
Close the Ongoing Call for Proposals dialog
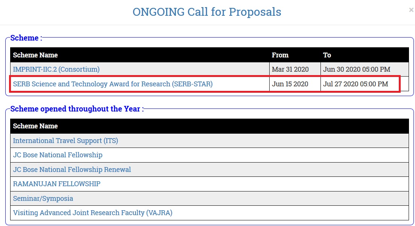click(x=411, y=10)
